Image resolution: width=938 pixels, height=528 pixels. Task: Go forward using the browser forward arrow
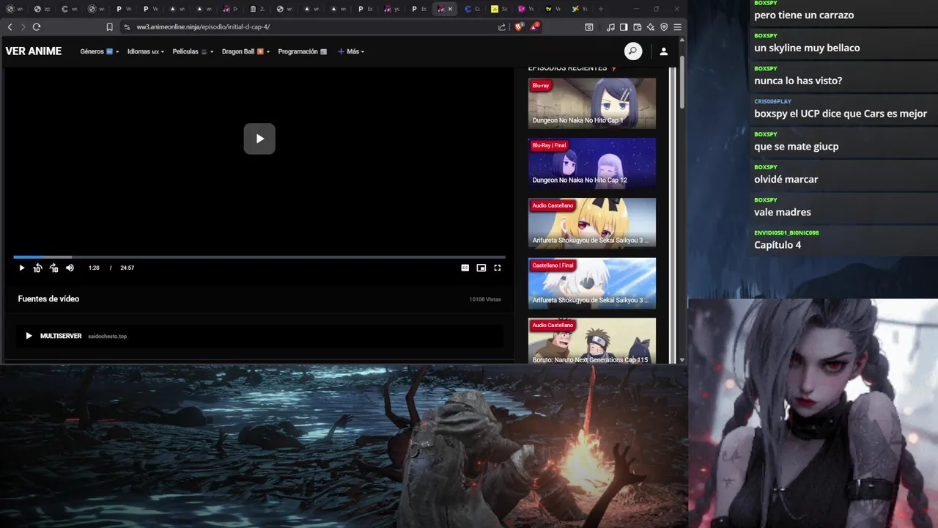(x=23, y=27)
